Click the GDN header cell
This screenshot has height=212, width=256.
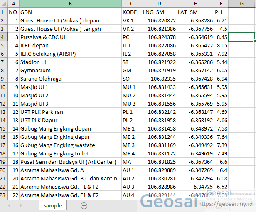[70, 12]
